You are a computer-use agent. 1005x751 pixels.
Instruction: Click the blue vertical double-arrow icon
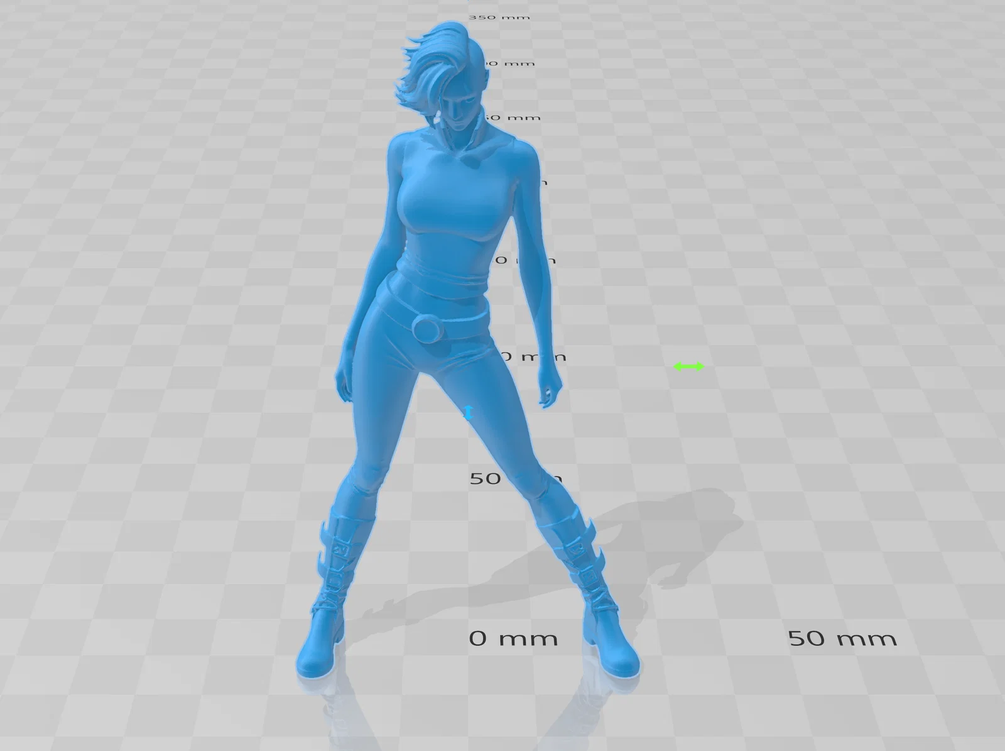coord(467,412)
